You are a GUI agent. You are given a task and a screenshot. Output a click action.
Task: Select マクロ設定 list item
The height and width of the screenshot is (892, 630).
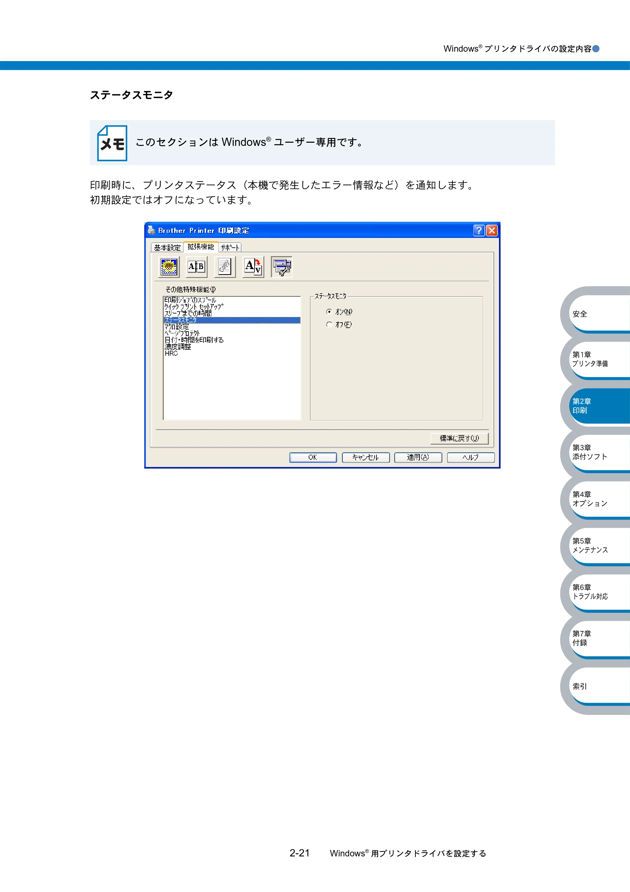pos(232,327)
